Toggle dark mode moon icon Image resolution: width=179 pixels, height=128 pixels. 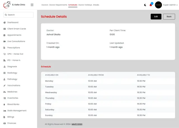(145, 5)
